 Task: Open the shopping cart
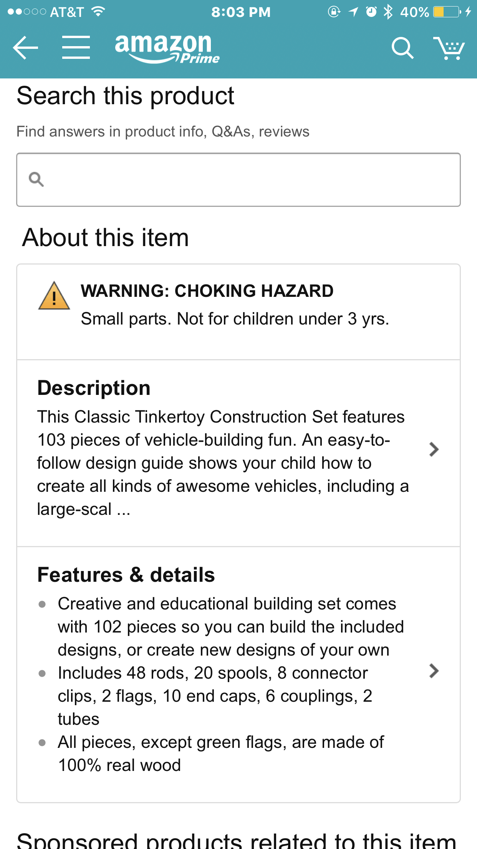pyautogui.click(x=449, y=48)
